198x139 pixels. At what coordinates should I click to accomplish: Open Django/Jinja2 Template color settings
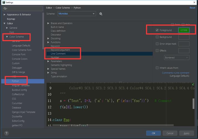point(24,112)
